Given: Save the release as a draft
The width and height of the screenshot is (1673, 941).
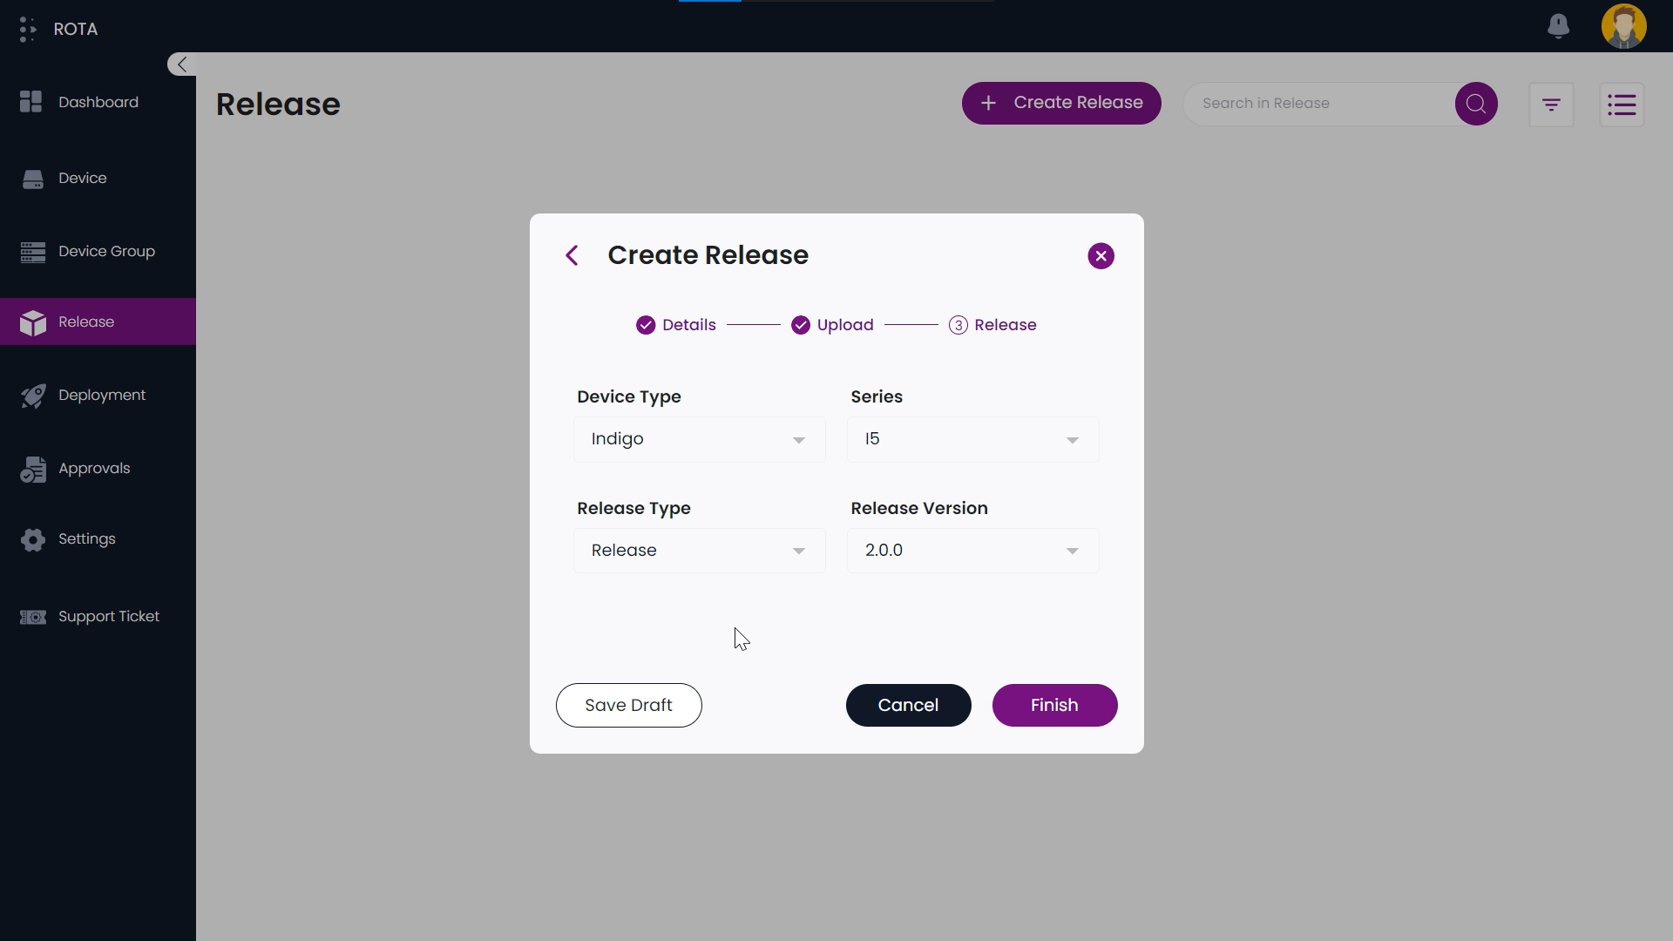Looking at the screenshot, I should click(628, 705).
